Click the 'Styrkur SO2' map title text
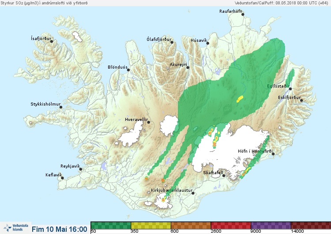The width and height of the screenshot is (331, 234). click(x=44, y=3)
